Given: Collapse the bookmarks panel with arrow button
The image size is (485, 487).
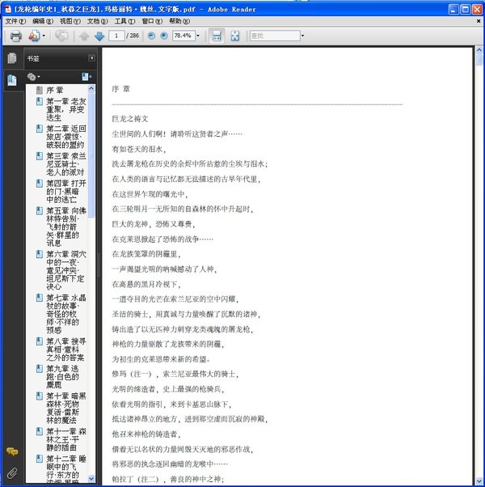Looking at the screenshot, I should [x=91, y=58].
